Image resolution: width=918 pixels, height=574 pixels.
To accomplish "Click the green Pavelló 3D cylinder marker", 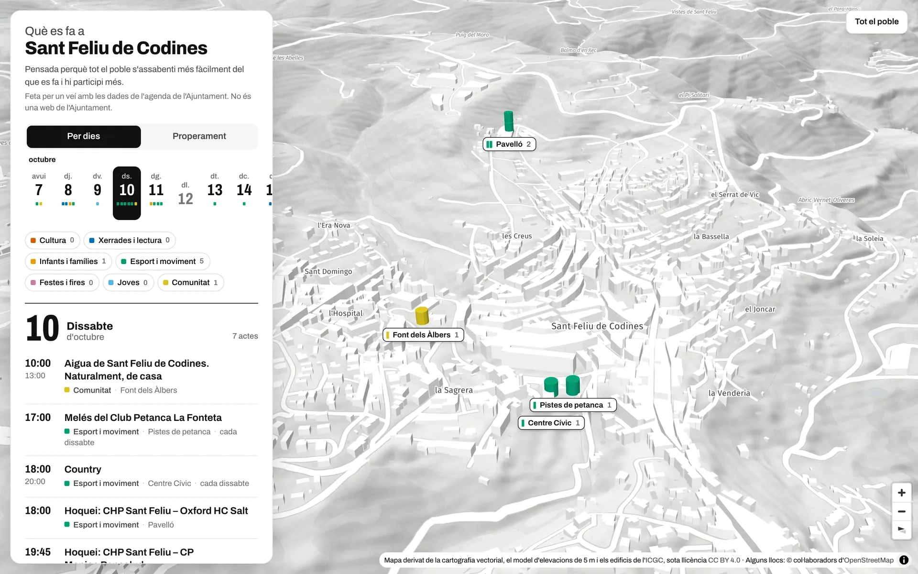I will 509,121.
